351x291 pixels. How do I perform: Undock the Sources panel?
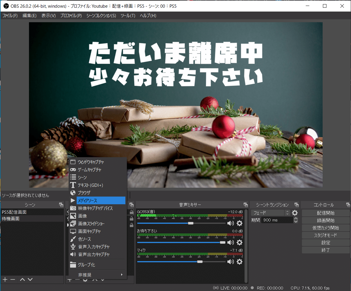(x=132, y=205)
